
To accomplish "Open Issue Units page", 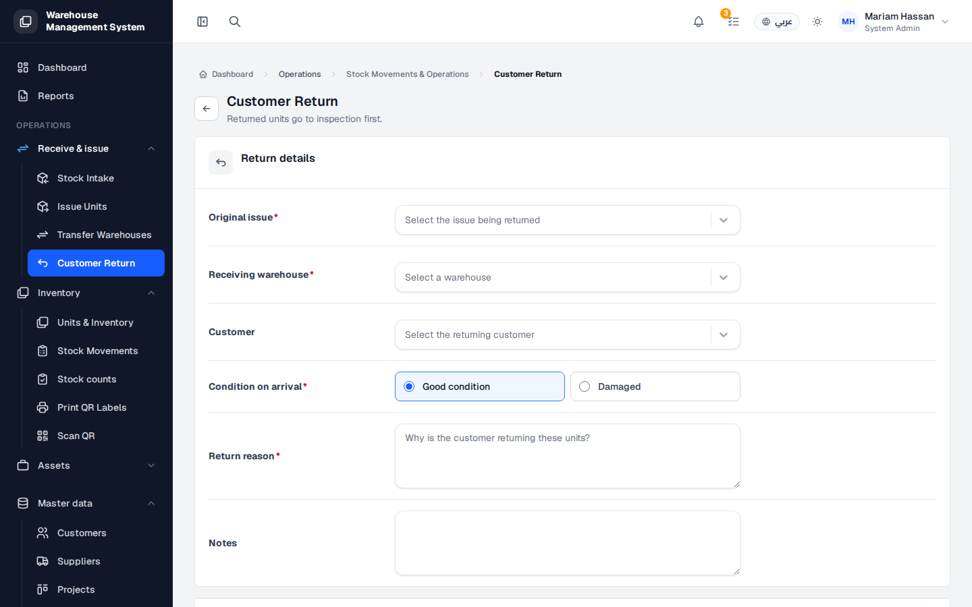I will coord(96,206).
